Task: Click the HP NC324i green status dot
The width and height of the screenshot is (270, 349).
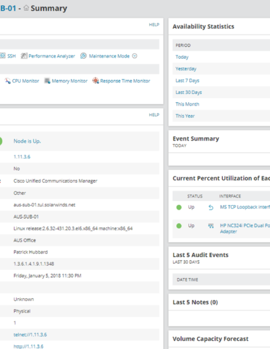Action: pyautogui.click(x=179, y=226)
